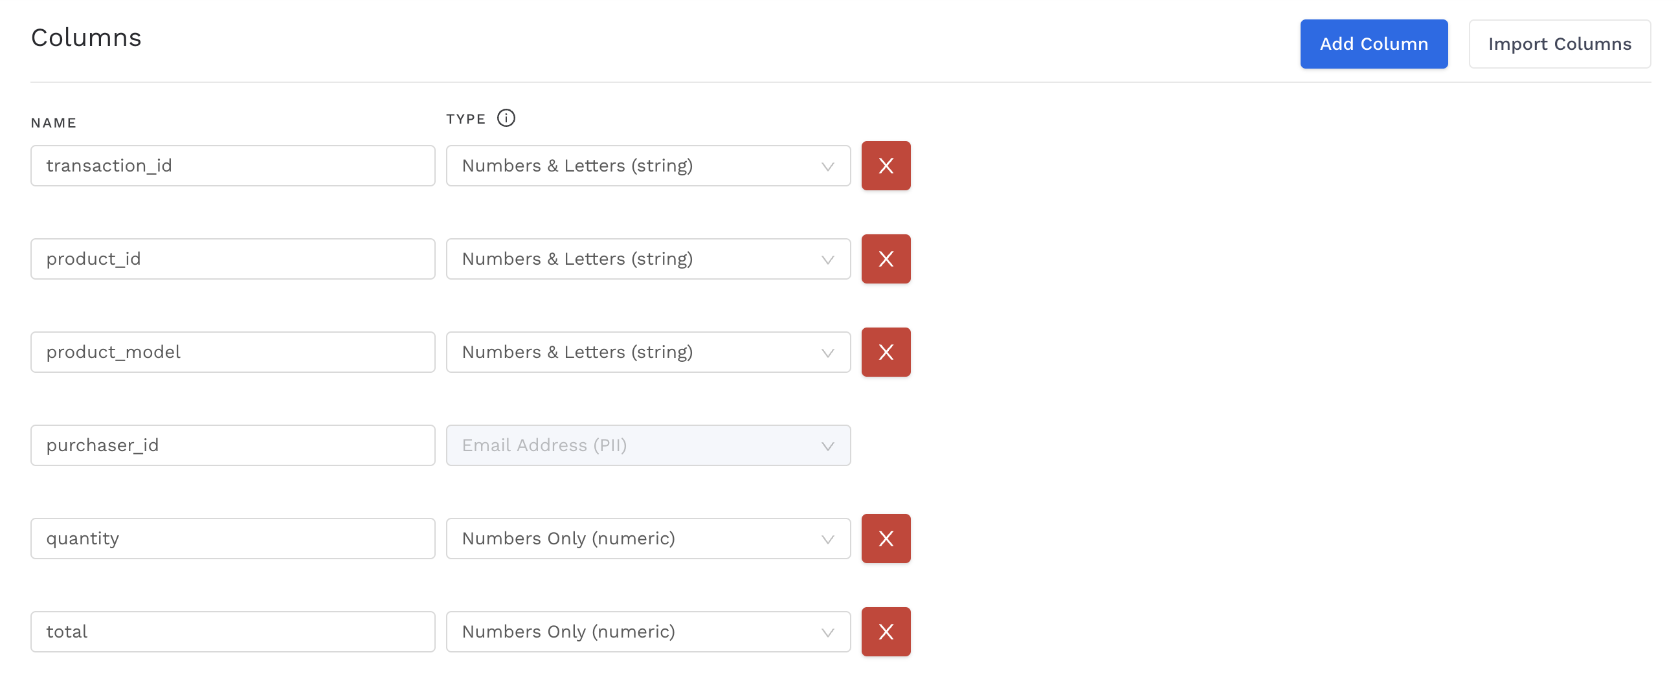The width and height of the screenshot is (1678, 690).
Task: Click into the product_id name field
Action: click(232, 259)
